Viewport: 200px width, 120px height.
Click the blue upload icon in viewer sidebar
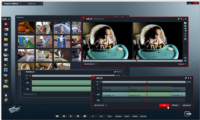(185, 39)
